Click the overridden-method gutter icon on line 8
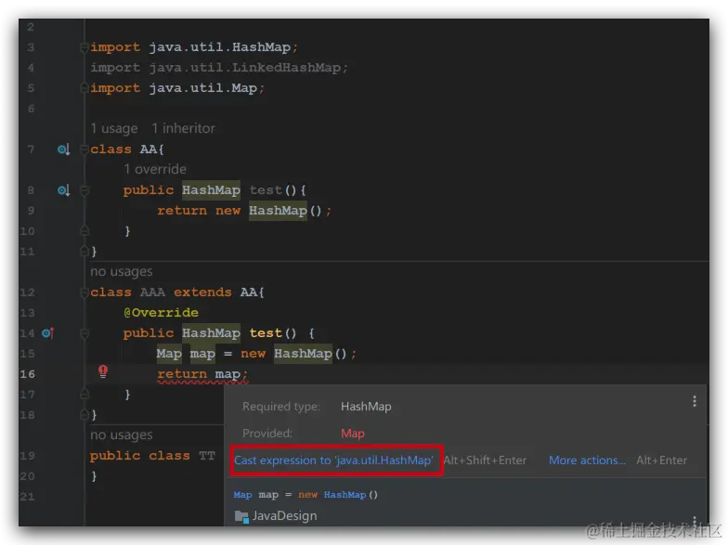728x545 pixels. point(63,189)
